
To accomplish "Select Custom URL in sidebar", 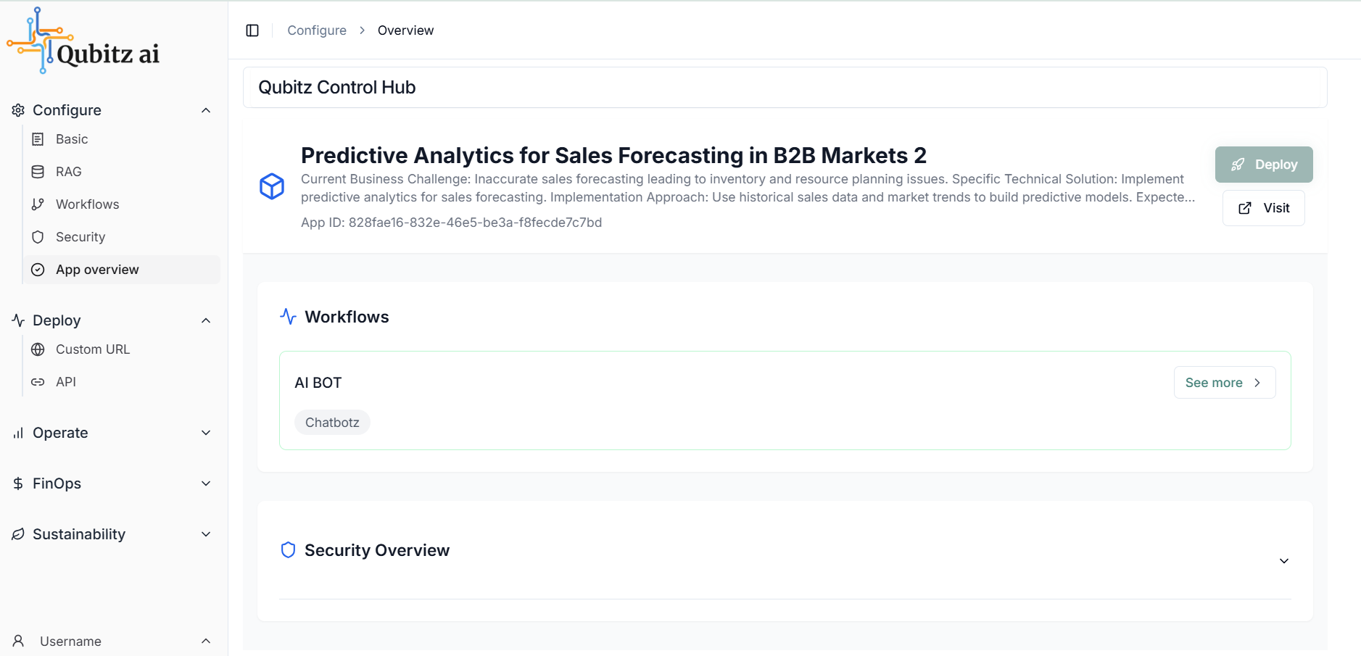I will click(x=122, y=349).
